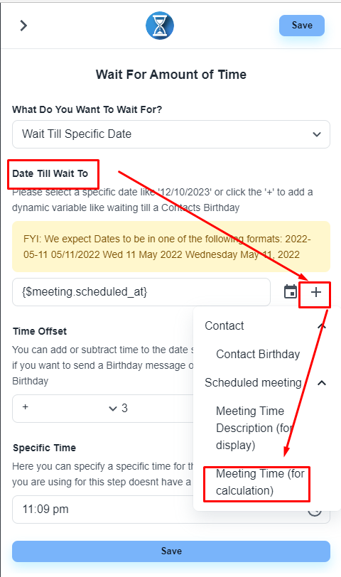Image resolution: width=341 pixels, height=577 pixels.
Task: Open the Wait Till Specific Date dropdown
Action: tap(171, 134)
